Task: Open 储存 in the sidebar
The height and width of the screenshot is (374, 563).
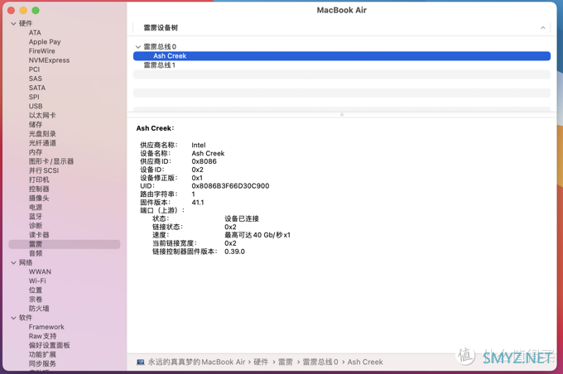Action: 36,125
